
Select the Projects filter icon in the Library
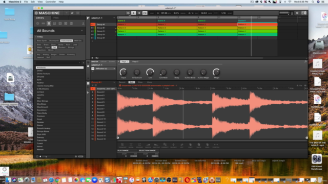coord(37,24)
